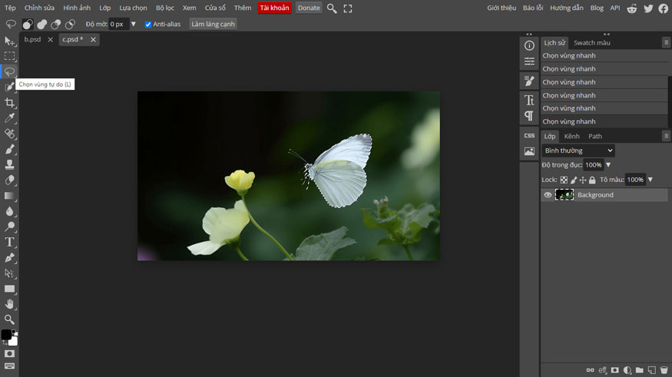Switch to the Kênh tab
Image resolution: width=672 pixels, height=377 pixels.
(571, 136)
